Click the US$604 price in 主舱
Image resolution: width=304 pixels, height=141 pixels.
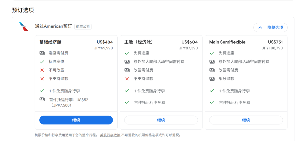(x=189, y=42)
